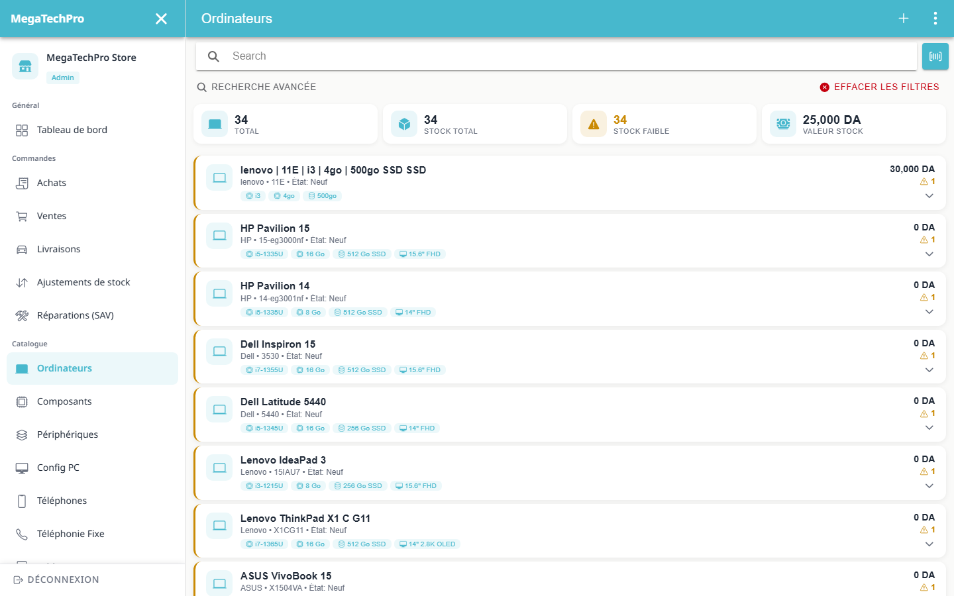Open Réparations (SAV) page

coord(92,316)
